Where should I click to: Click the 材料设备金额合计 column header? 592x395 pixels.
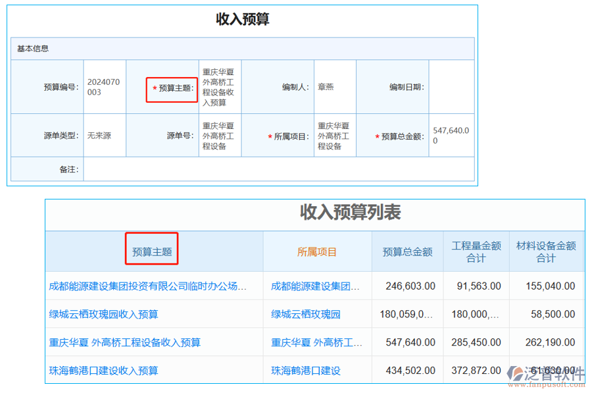[x=547, y=252]
